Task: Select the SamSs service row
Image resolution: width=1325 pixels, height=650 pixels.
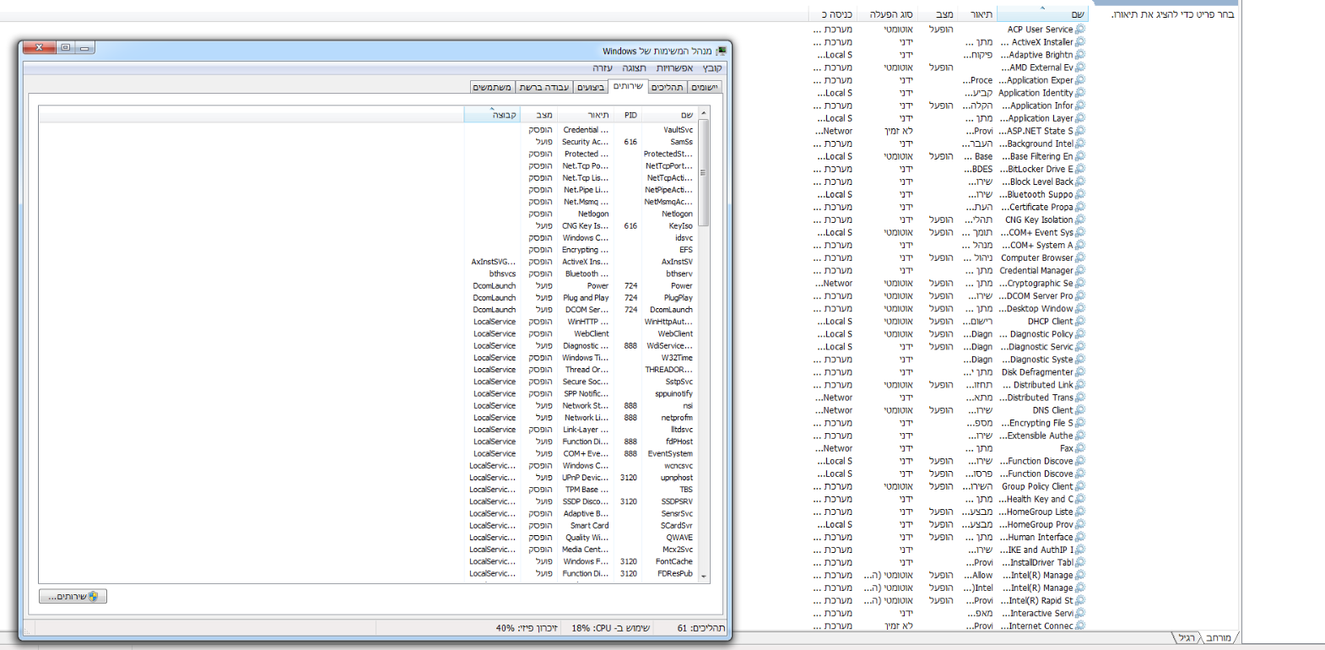Action: [368, 142]
